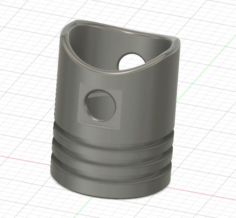236x218 pixels.
Task: Select the red axis line left of piston
Action: pyautogui.click(x=25, y=160)
